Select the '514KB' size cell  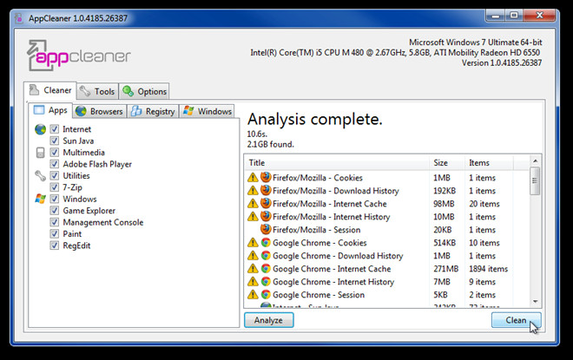coord(445,243)
